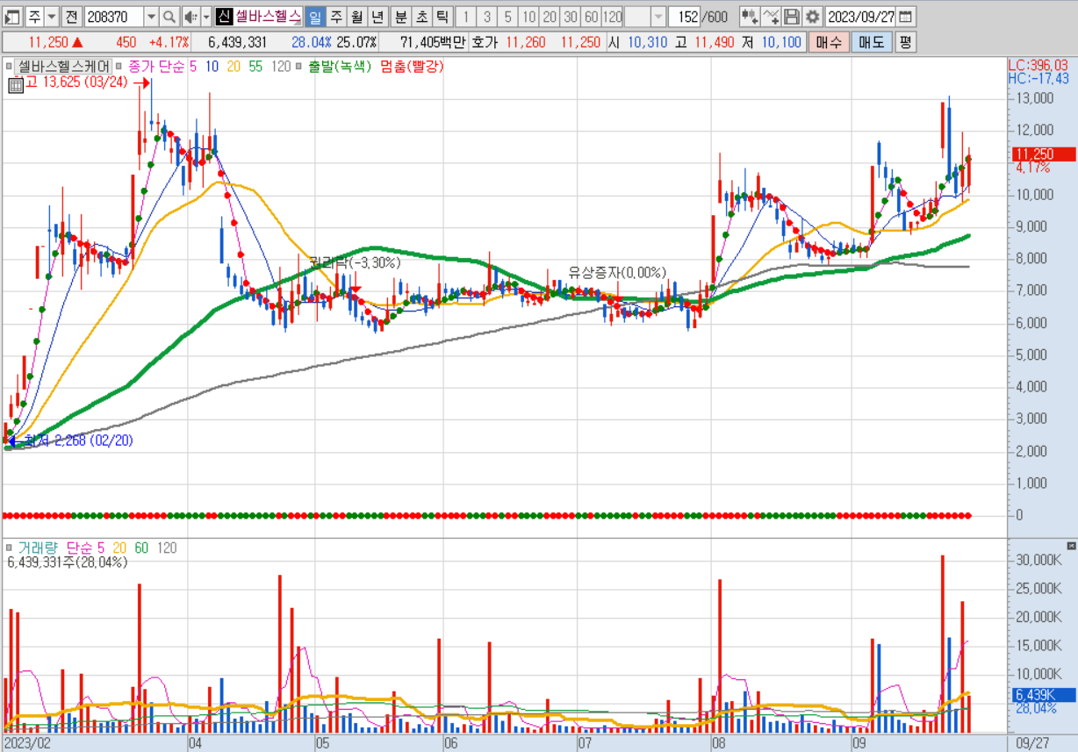The image size is (1078, 752).
Task: Open the custom interval dropdown arrow
Action: point(658,17)
